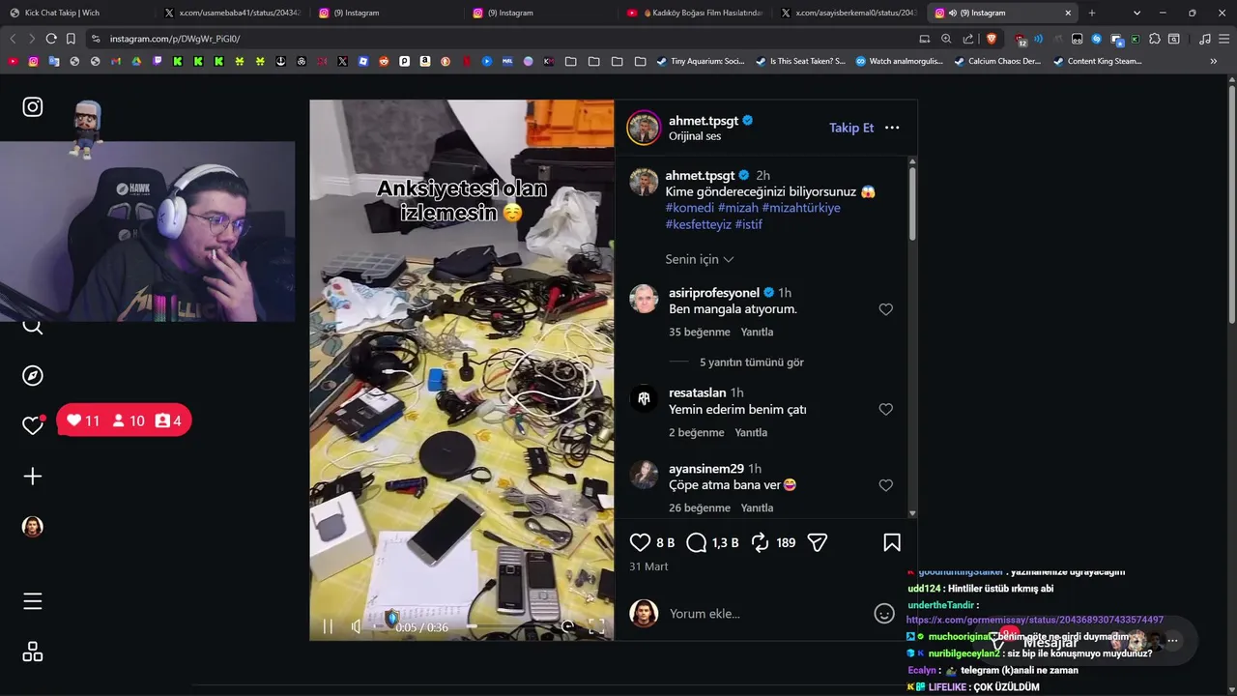Open Is This Seat Taken bookmark
1237x696 pixels.
(800, 61)
